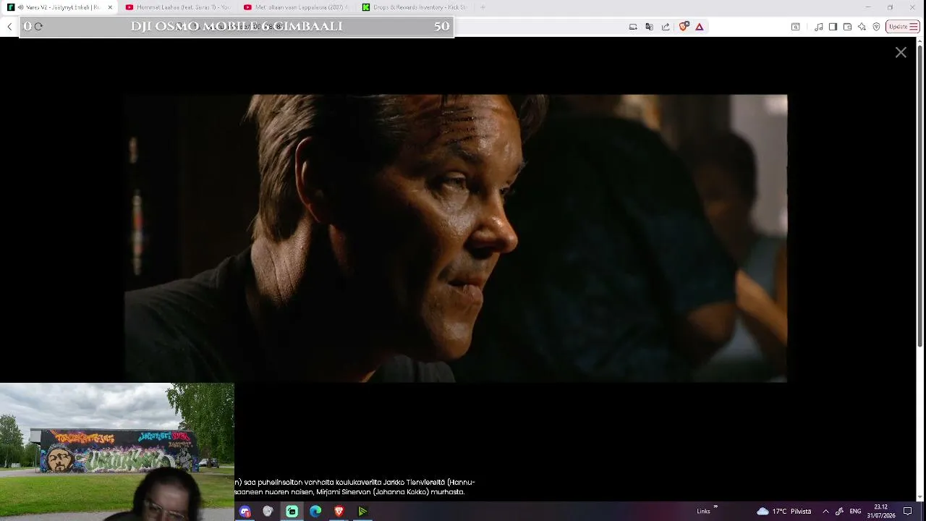Open the teal Kick app taskbar icon

(292, 512)
